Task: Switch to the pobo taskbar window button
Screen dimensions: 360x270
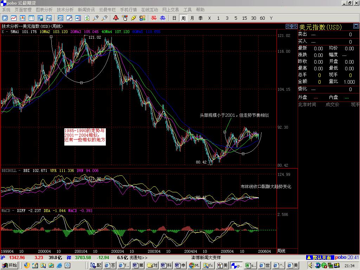Action: 237,265
